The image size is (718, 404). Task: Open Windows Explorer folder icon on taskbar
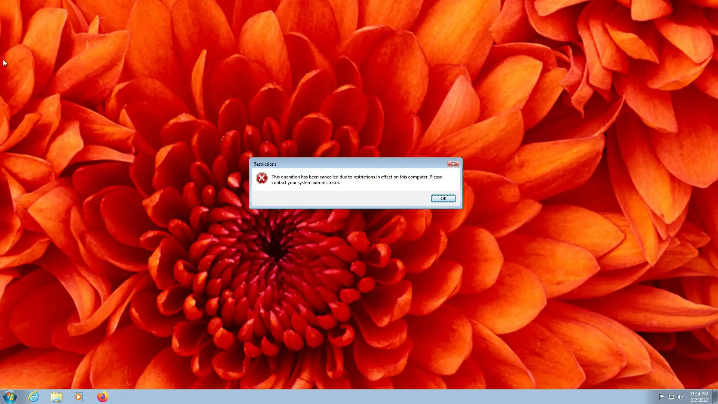pyautogui.click(x=56, y=397)
